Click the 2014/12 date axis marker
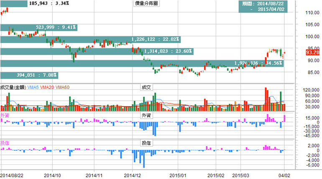 (133, 176)
